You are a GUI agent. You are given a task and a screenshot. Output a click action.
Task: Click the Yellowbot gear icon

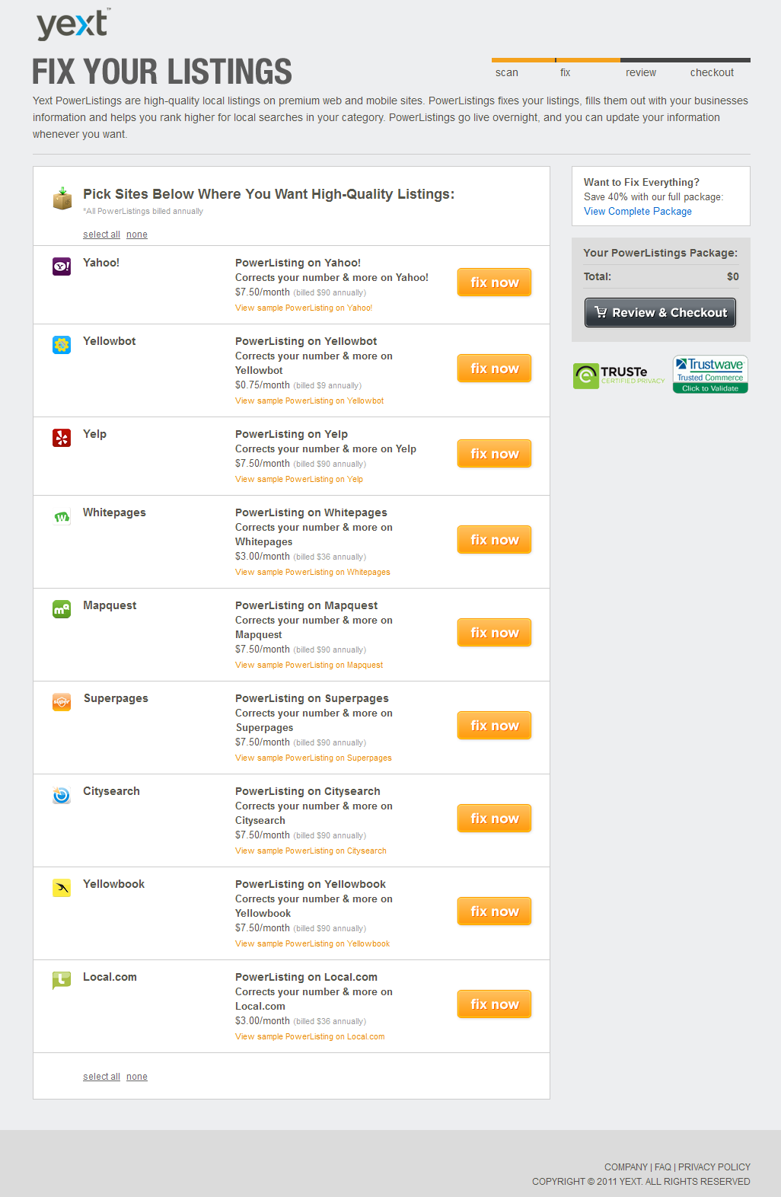tap(62, 345)
